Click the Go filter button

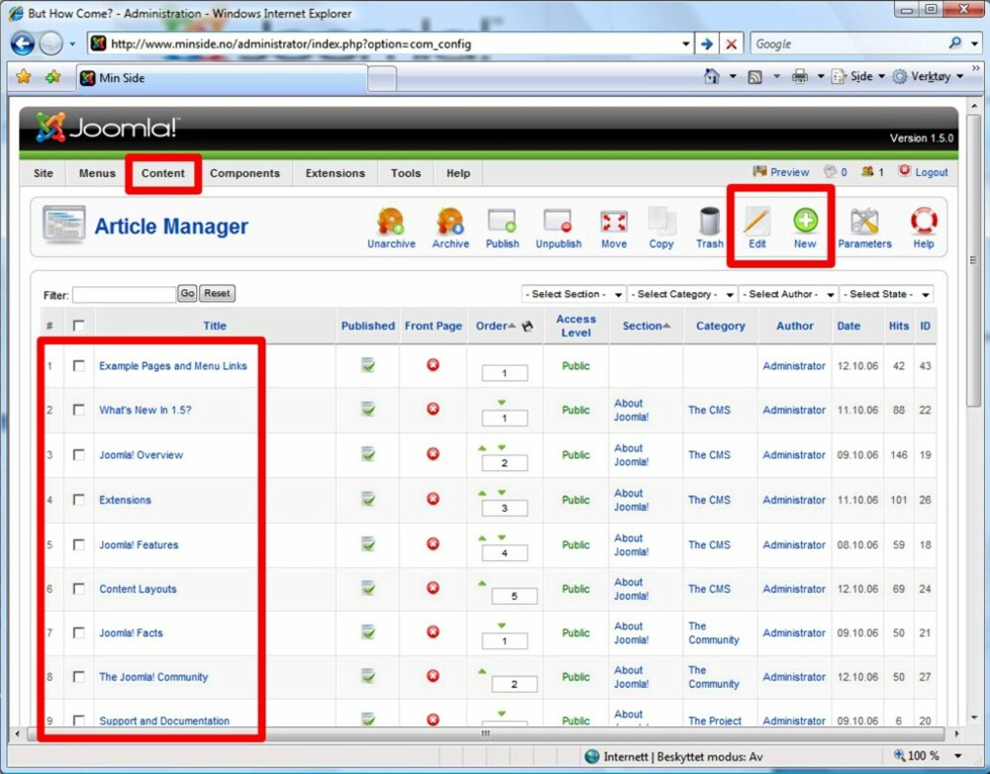point(187,294)
